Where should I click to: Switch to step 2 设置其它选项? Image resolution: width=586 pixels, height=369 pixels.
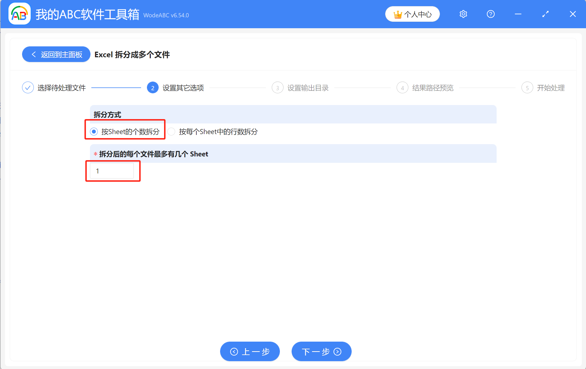[x=153, y=87]
